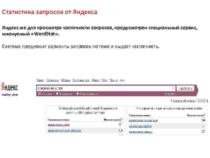Click the 'подбор слов' label under logo
The image size is (210, 158).
click(10, 95)
